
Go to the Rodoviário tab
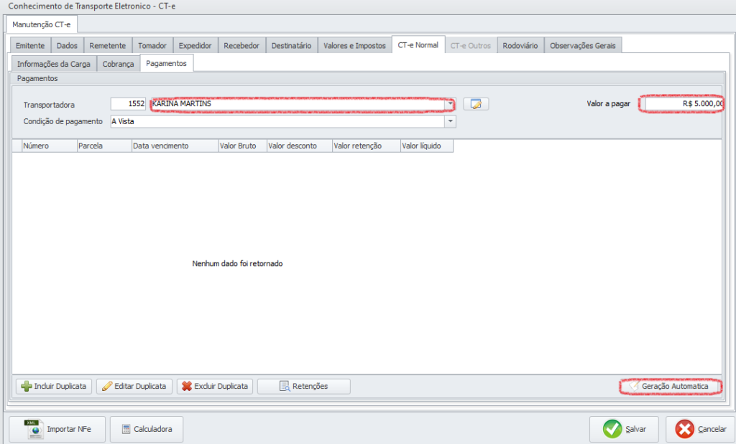click(x=520, y=46)
